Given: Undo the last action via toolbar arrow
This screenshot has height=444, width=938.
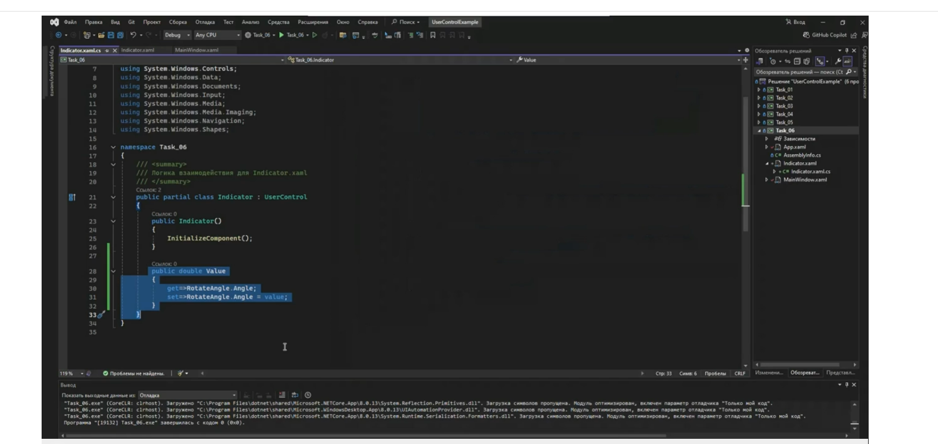Looking at the screenshot, I should click(133, 35).
